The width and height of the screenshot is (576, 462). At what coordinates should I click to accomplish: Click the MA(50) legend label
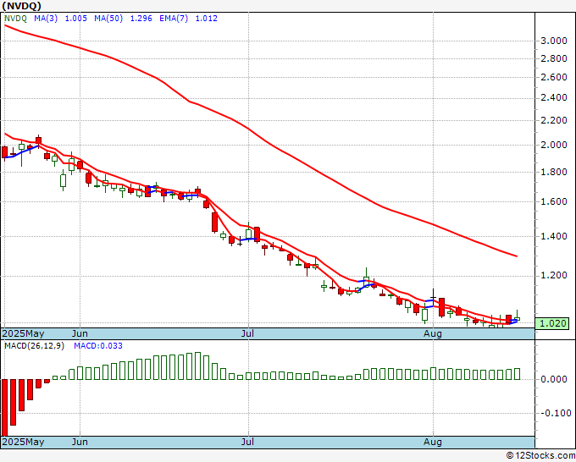[108, 19]
